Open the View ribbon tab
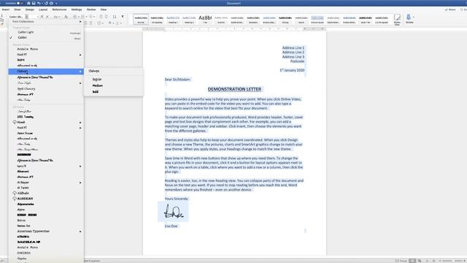467x263 pixels. tap(104, 9)
